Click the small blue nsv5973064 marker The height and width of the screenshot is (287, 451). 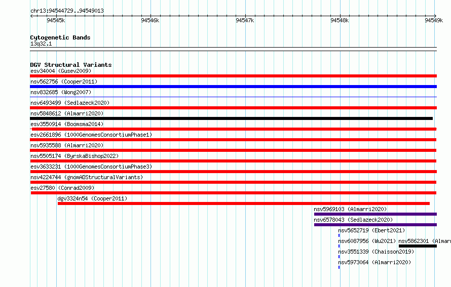tap(339, 267)
